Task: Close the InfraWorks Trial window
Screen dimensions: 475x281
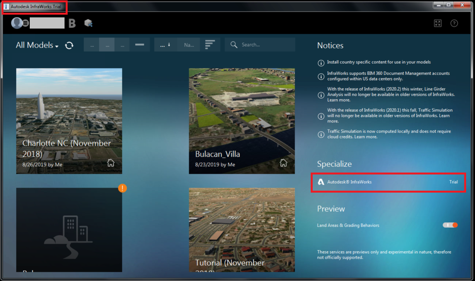Action: tap(462, 5)
